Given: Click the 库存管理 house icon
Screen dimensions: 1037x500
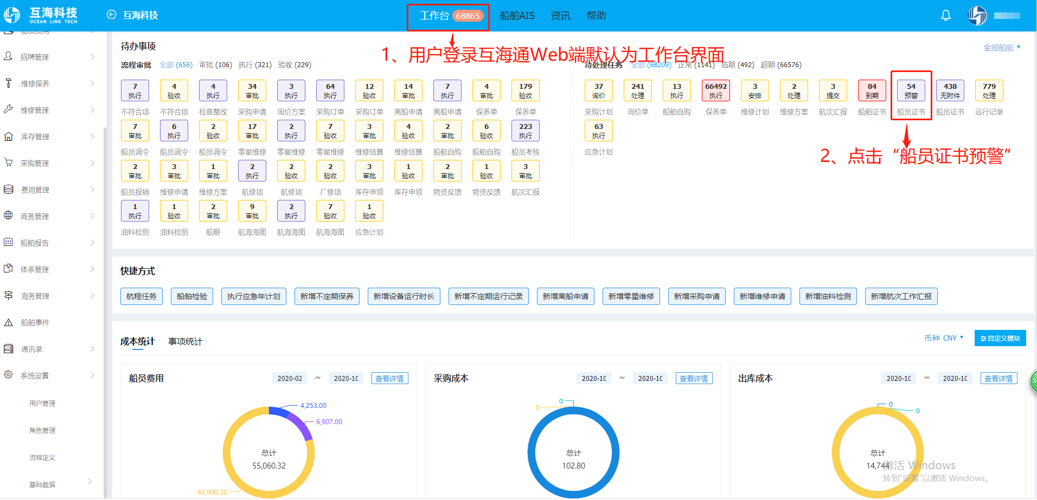Looking at the screenshot, I should pos(9,136).
